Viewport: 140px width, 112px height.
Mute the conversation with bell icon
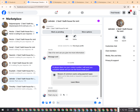point(116,38)
